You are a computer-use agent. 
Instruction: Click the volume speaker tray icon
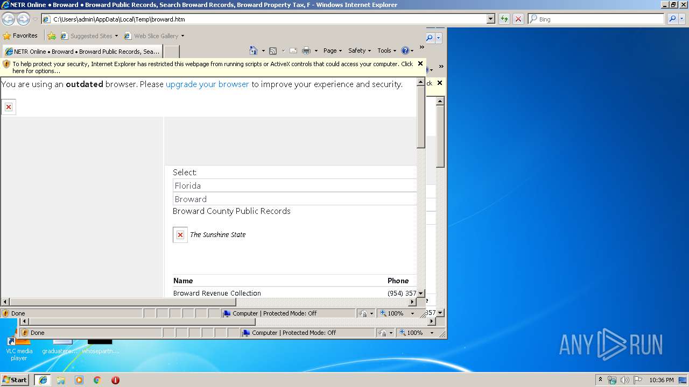click(x=625, y=380)
